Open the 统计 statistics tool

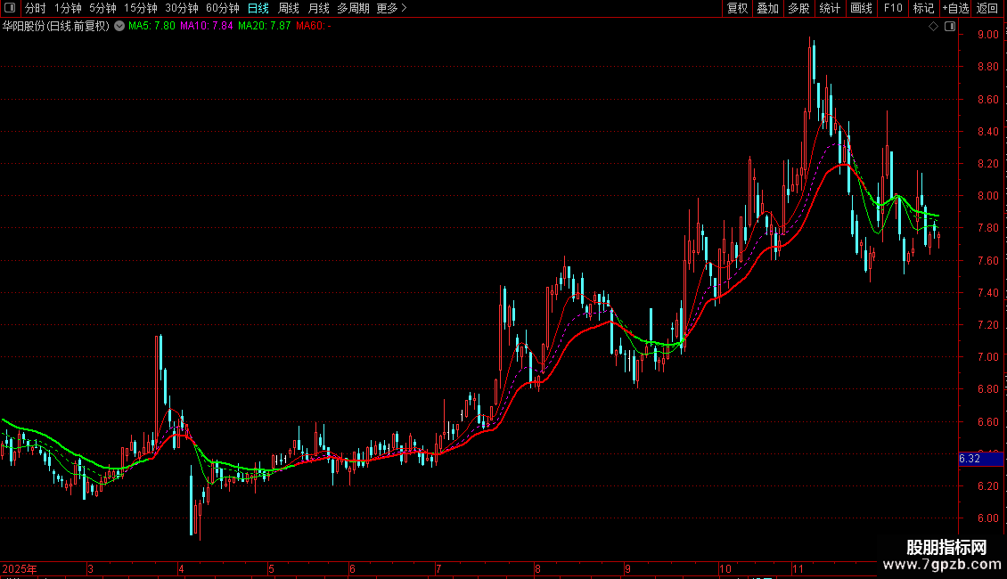click(830, 8)
